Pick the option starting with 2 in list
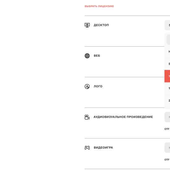170x170 pixels. (x=167, y=101)
